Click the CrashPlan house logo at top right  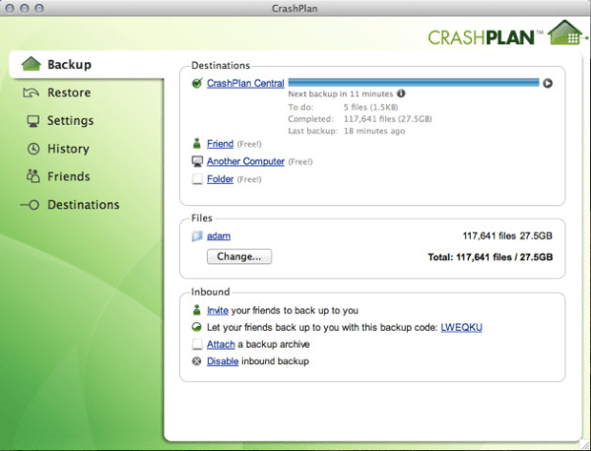pyautogui.click(x=565, y=32)
